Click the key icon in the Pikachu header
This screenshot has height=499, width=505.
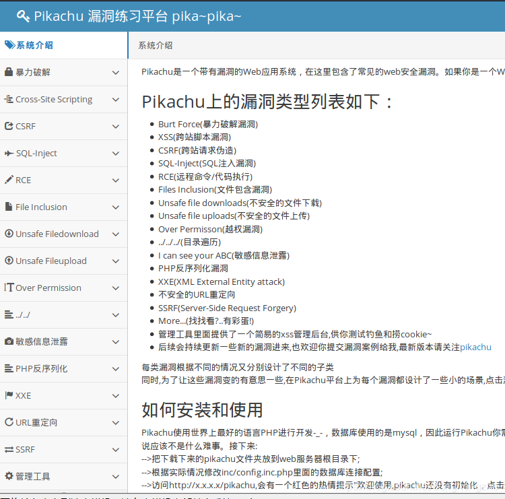(23, 15)
